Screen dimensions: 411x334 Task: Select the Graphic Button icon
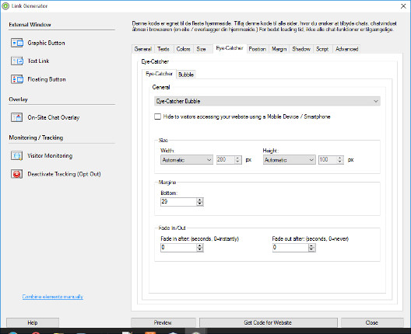click(x=17, y=43)
